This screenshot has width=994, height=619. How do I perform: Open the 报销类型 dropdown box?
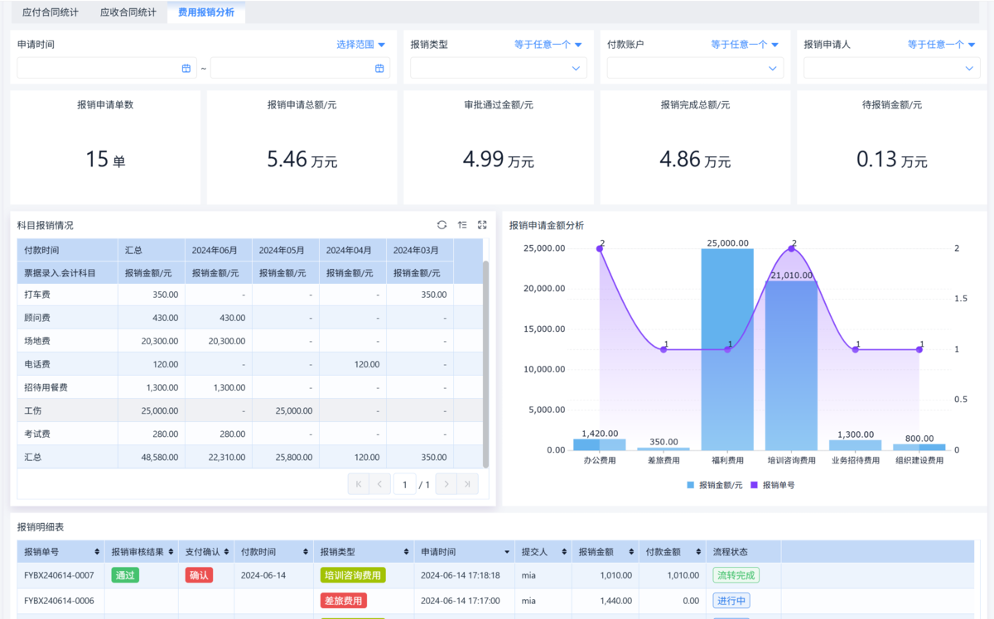tap(499, 68)
